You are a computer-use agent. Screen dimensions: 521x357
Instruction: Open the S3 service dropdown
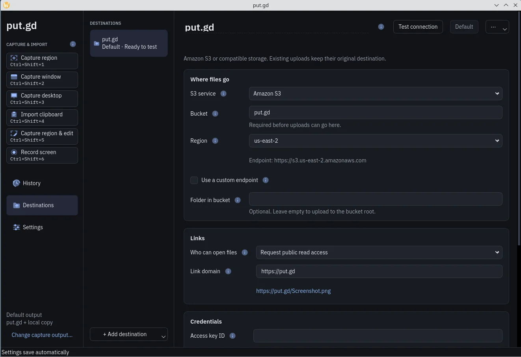376,94
